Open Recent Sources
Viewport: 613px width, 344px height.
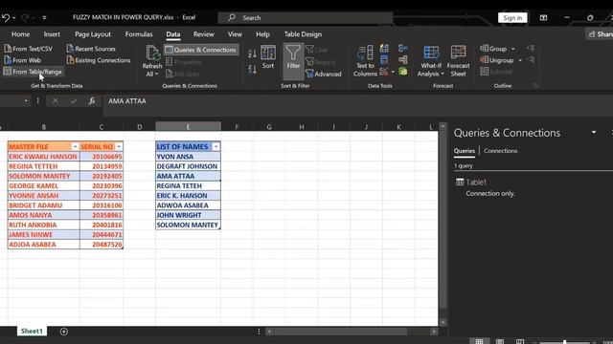91,49
